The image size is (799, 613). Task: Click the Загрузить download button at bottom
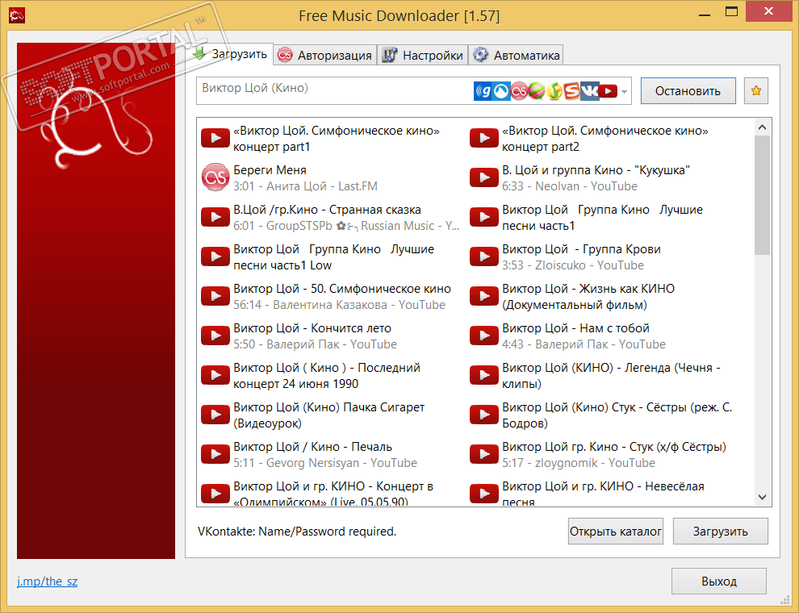pyautogui.click(x=720, y=531)
